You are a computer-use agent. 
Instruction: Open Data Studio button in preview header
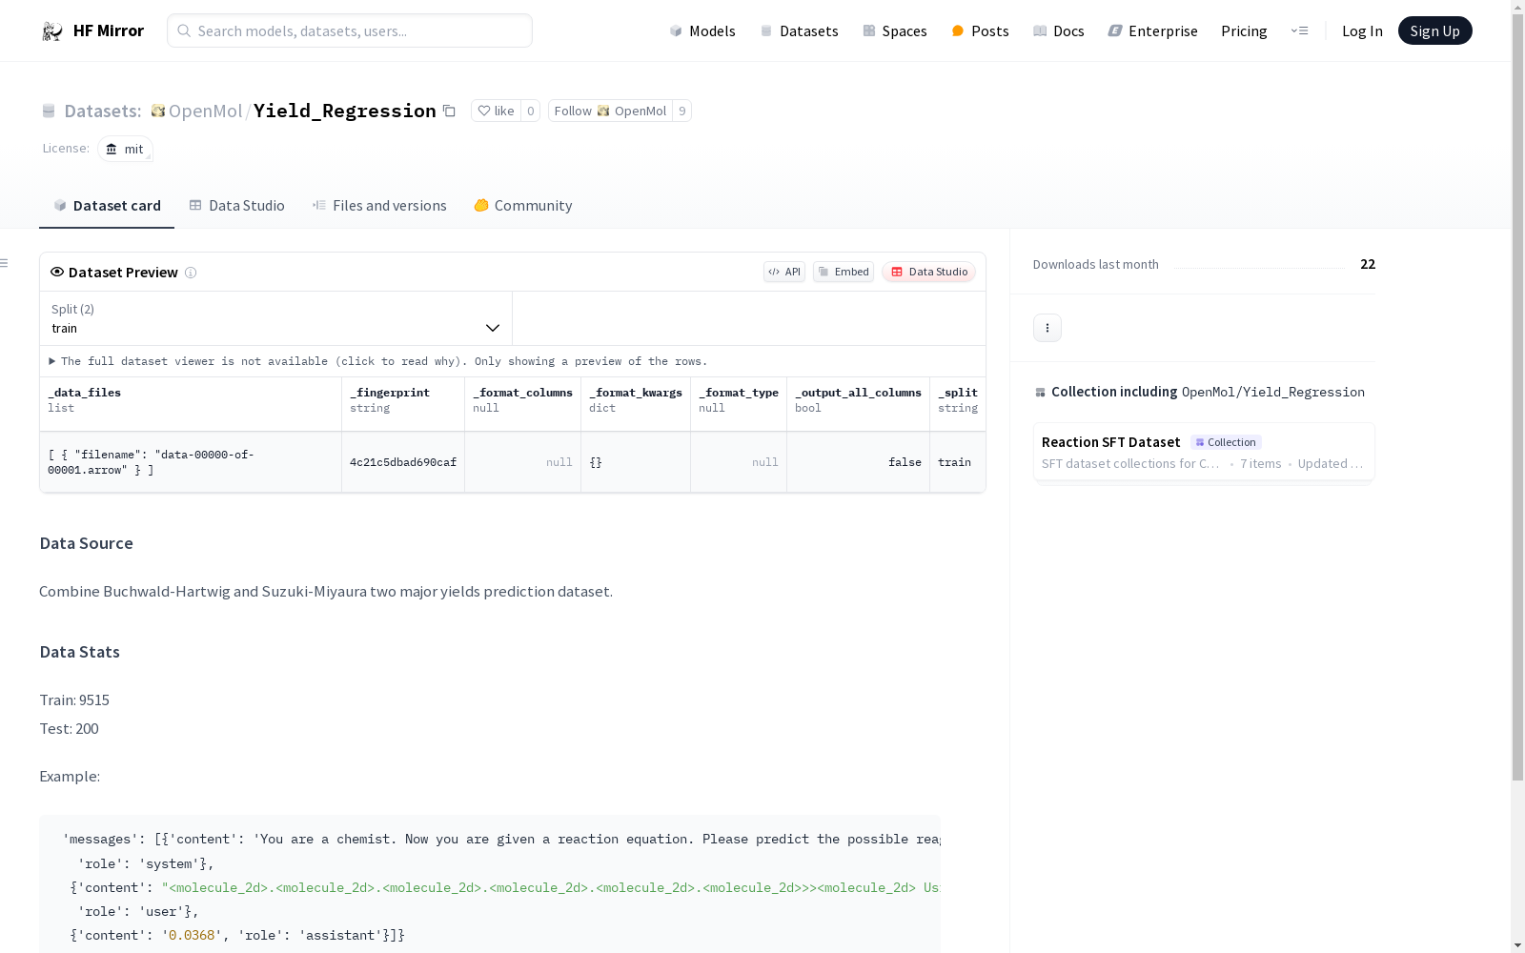click(x=928, y=272)
